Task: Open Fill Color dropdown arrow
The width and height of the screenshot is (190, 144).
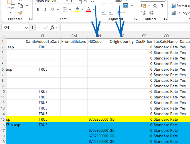Action: coord(82,9)
